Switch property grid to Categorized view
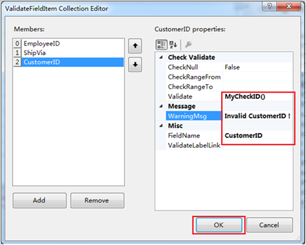The height and width of the screenshot is (245, 306). coord(161,44)
